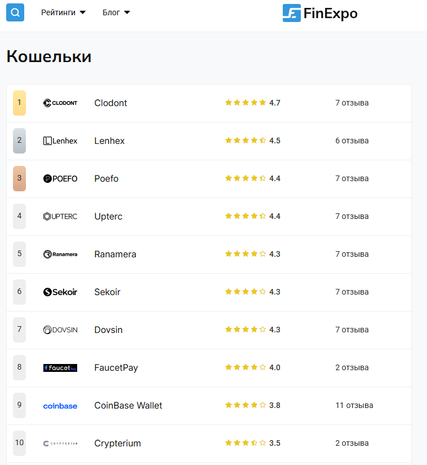This screenshot has width=427, height=465.
Task: Click the Sekoir wallet logo
Action: pos(60,292)
